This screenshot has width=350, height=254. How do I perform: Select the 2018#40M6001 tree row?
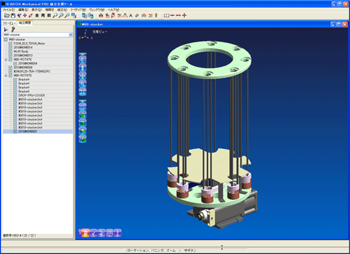pos(38,132)
